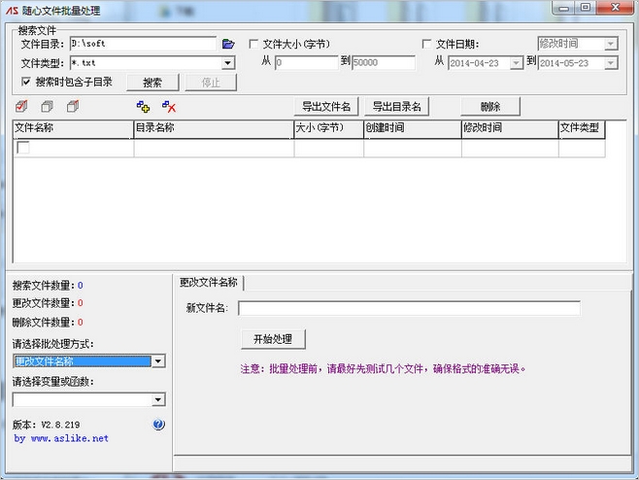This screenshot has height=480, width=639.
Task: Sort by the 文件名称 column header
Action: click(74, 128)
